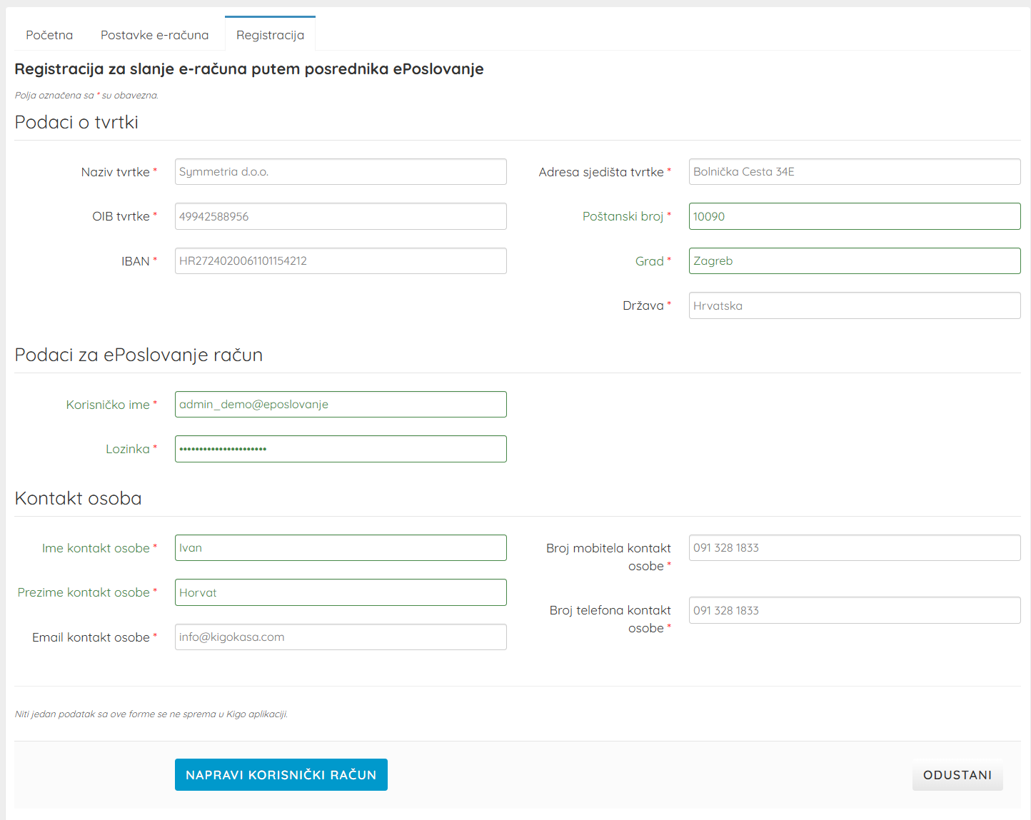Focus the OIB tvrtke field

341,216
